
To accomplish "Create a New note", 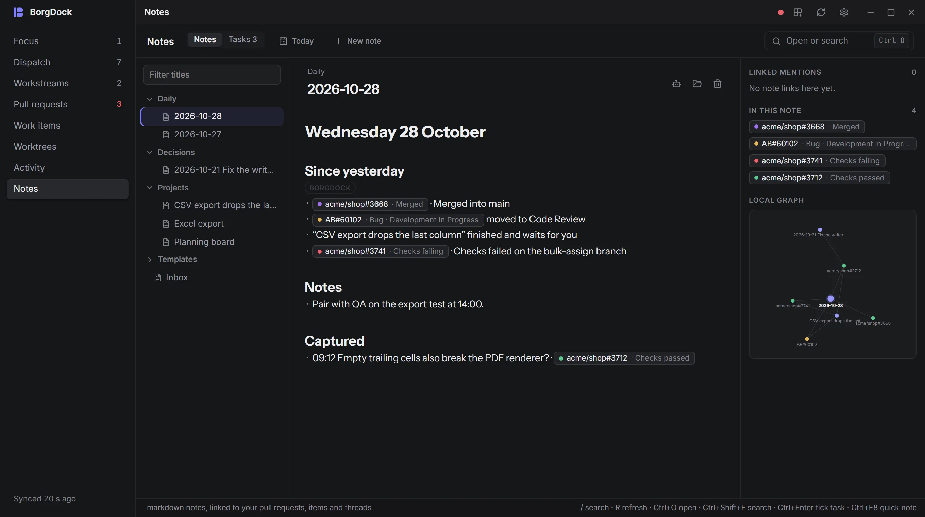I will point(358,41).
